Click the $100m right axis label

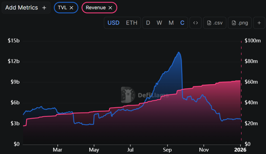pos(253,41)
